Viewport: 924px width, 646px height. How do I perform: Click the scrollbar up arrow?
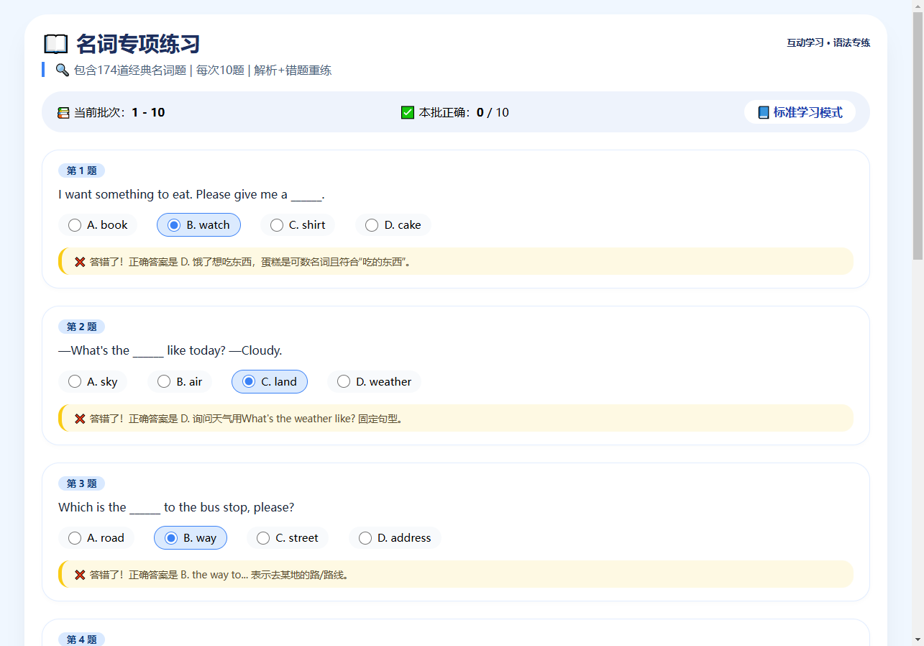918,6
